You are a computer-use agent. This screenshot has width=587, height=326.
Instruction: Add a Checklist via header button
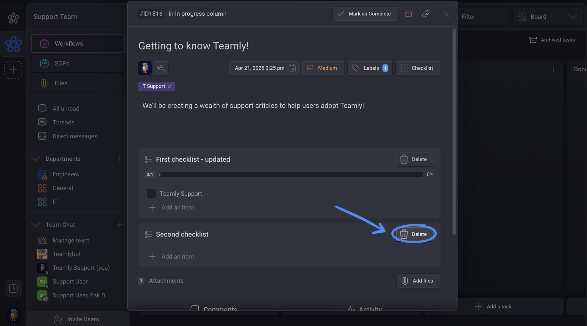(418, 68)
